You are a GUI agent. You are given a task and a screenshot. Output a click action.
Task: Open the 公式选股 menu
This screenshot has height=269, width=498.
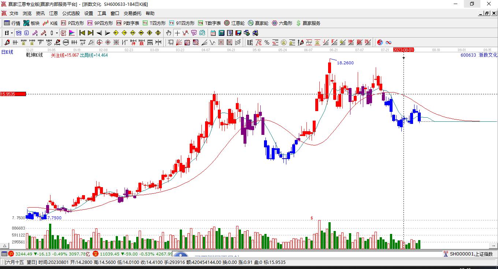(x=71, y=13)
